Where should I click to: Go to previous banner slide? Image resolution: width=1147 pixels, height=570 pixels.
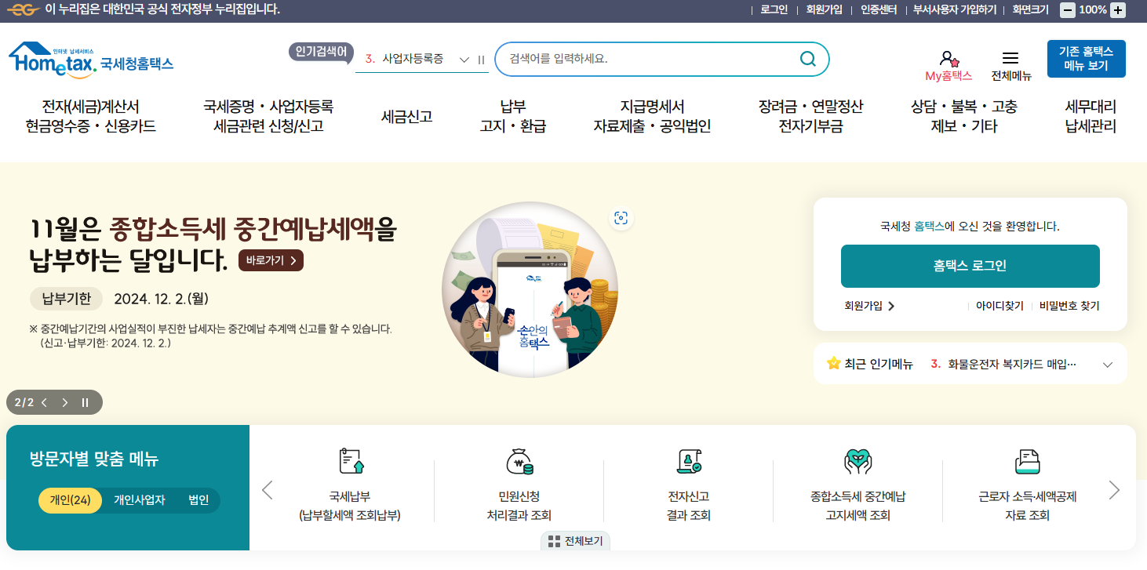(x=45, y=402)
